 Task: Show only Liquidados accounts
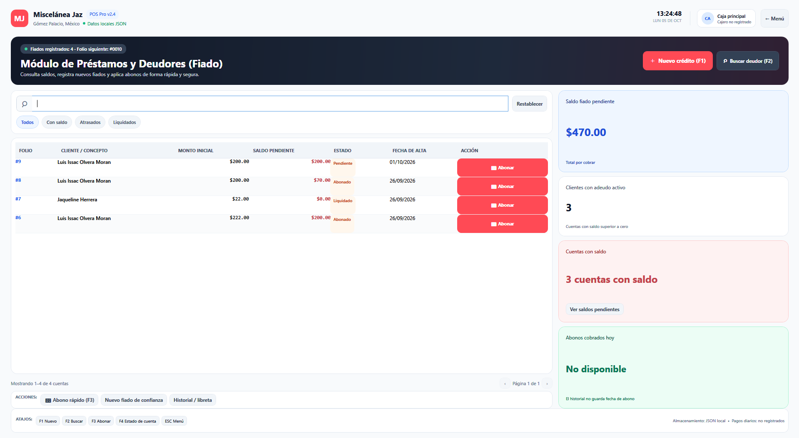point(124,122)
